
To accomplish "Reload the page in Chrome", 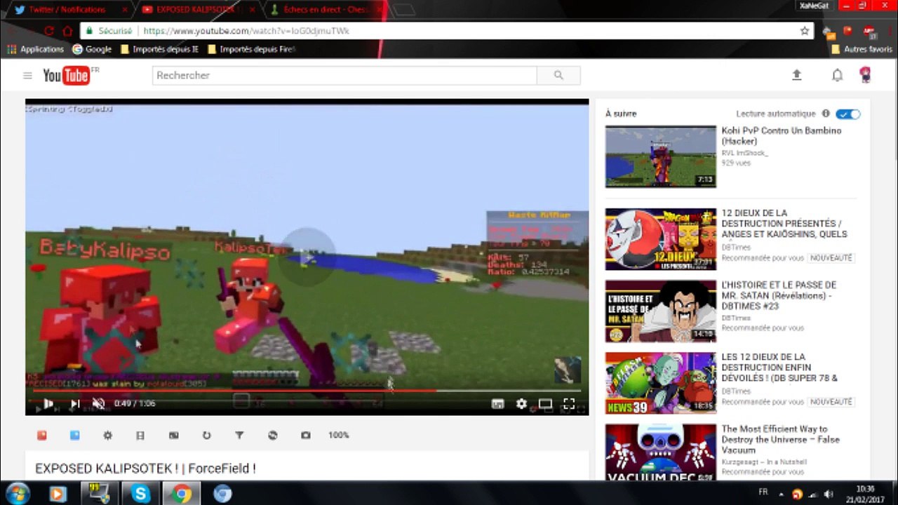I will 49,31.
